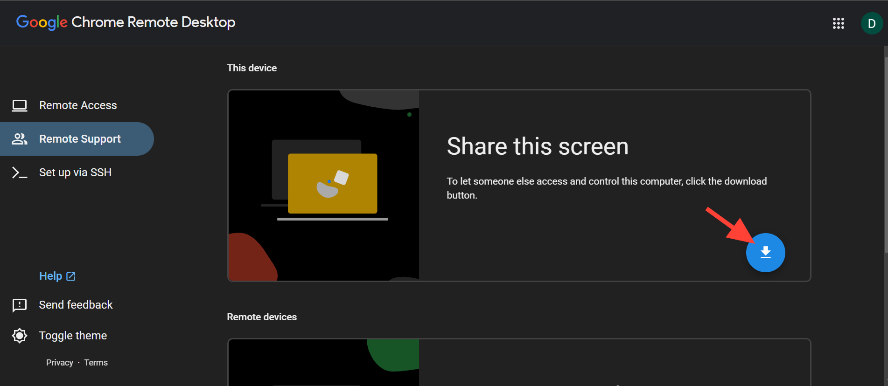
Task: Click the This device heading
Action: click(x=252, y=68)
